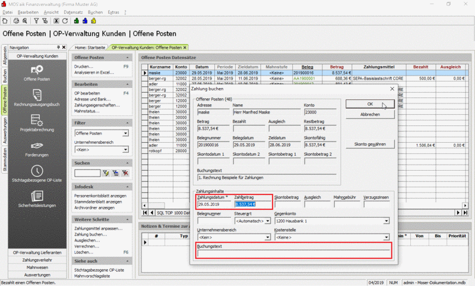
Task: Click the quick search lightning filter icon
Action: click(106, 173)
